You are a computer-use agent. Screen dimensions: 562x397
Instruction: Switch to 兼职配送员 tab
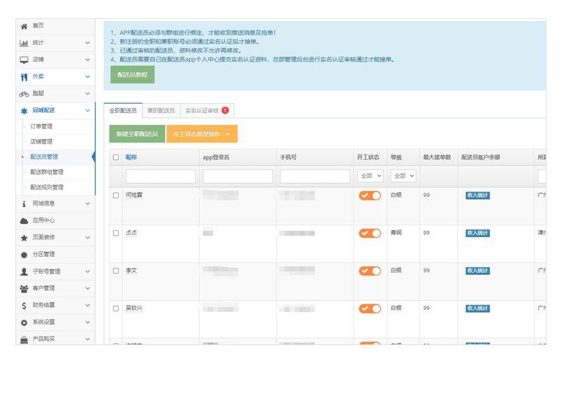[x=161, y=111]
